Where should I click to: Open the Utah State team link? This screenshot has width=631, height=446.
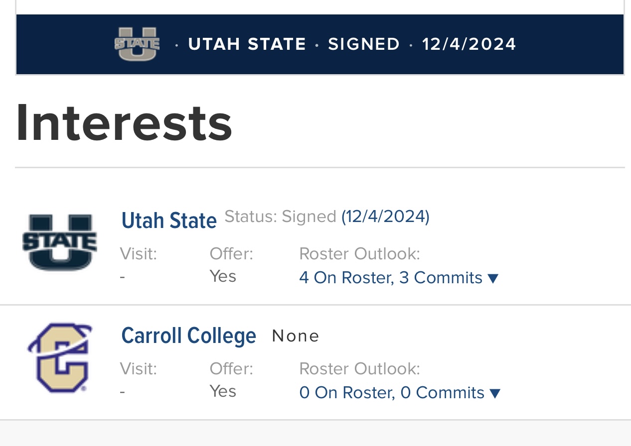point(169,220)
